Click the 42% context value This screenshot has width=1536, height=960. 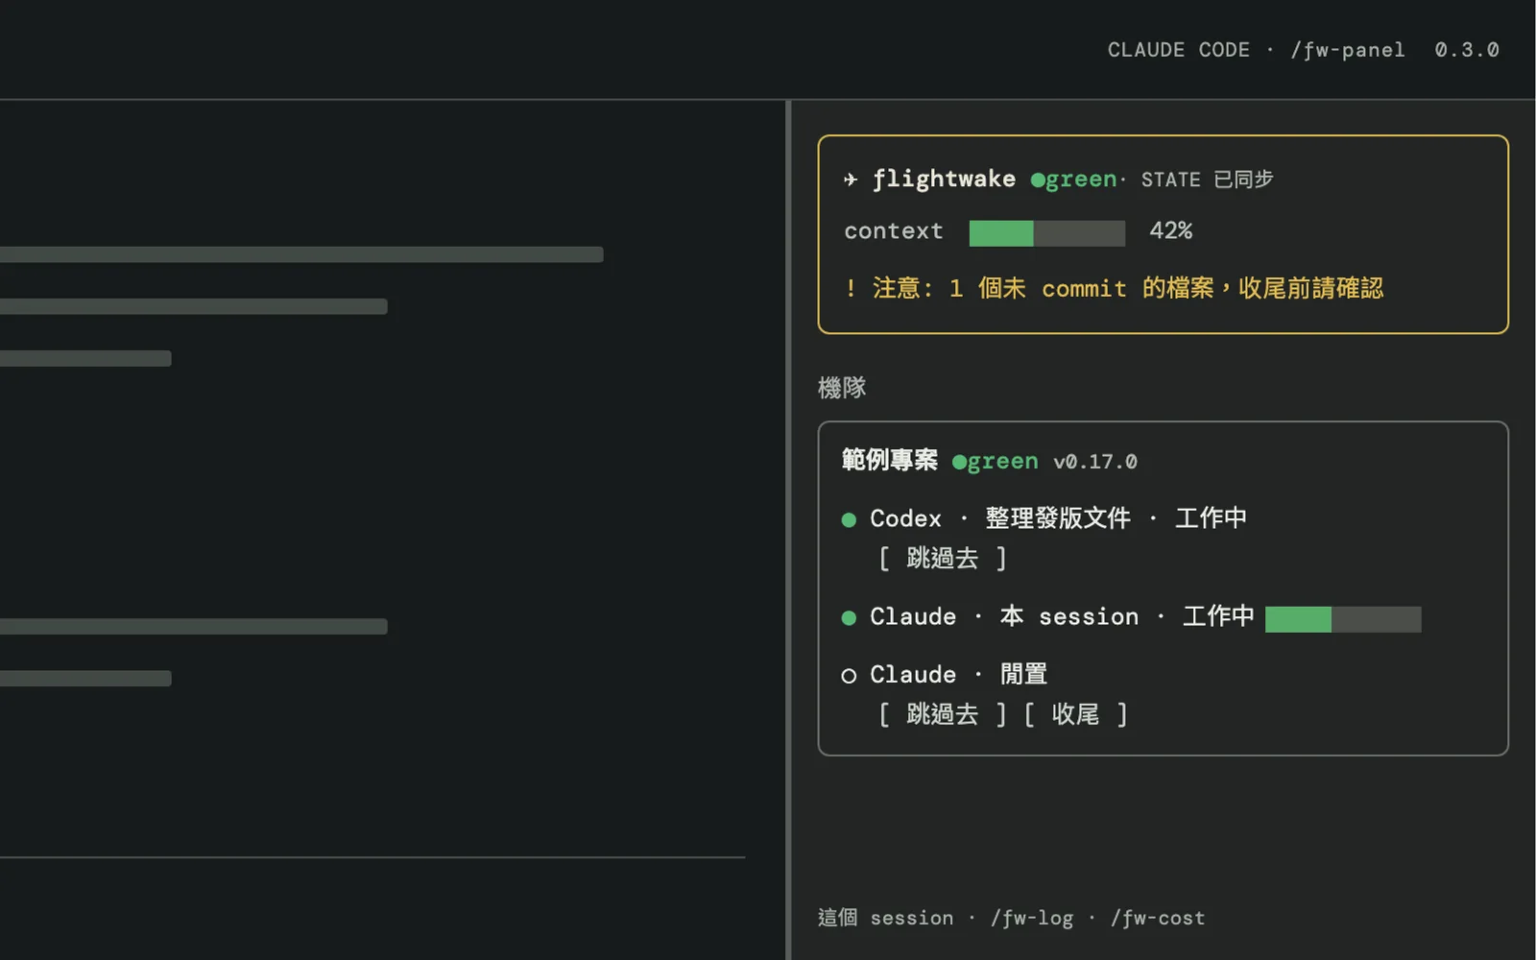click(1170, 231)
